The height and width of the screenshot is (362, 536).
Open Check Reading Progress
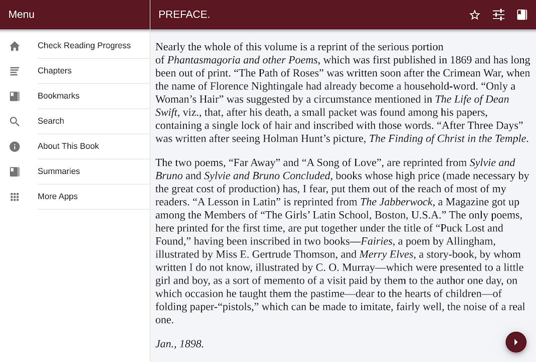pyautogui.click(x=84, y=46)
